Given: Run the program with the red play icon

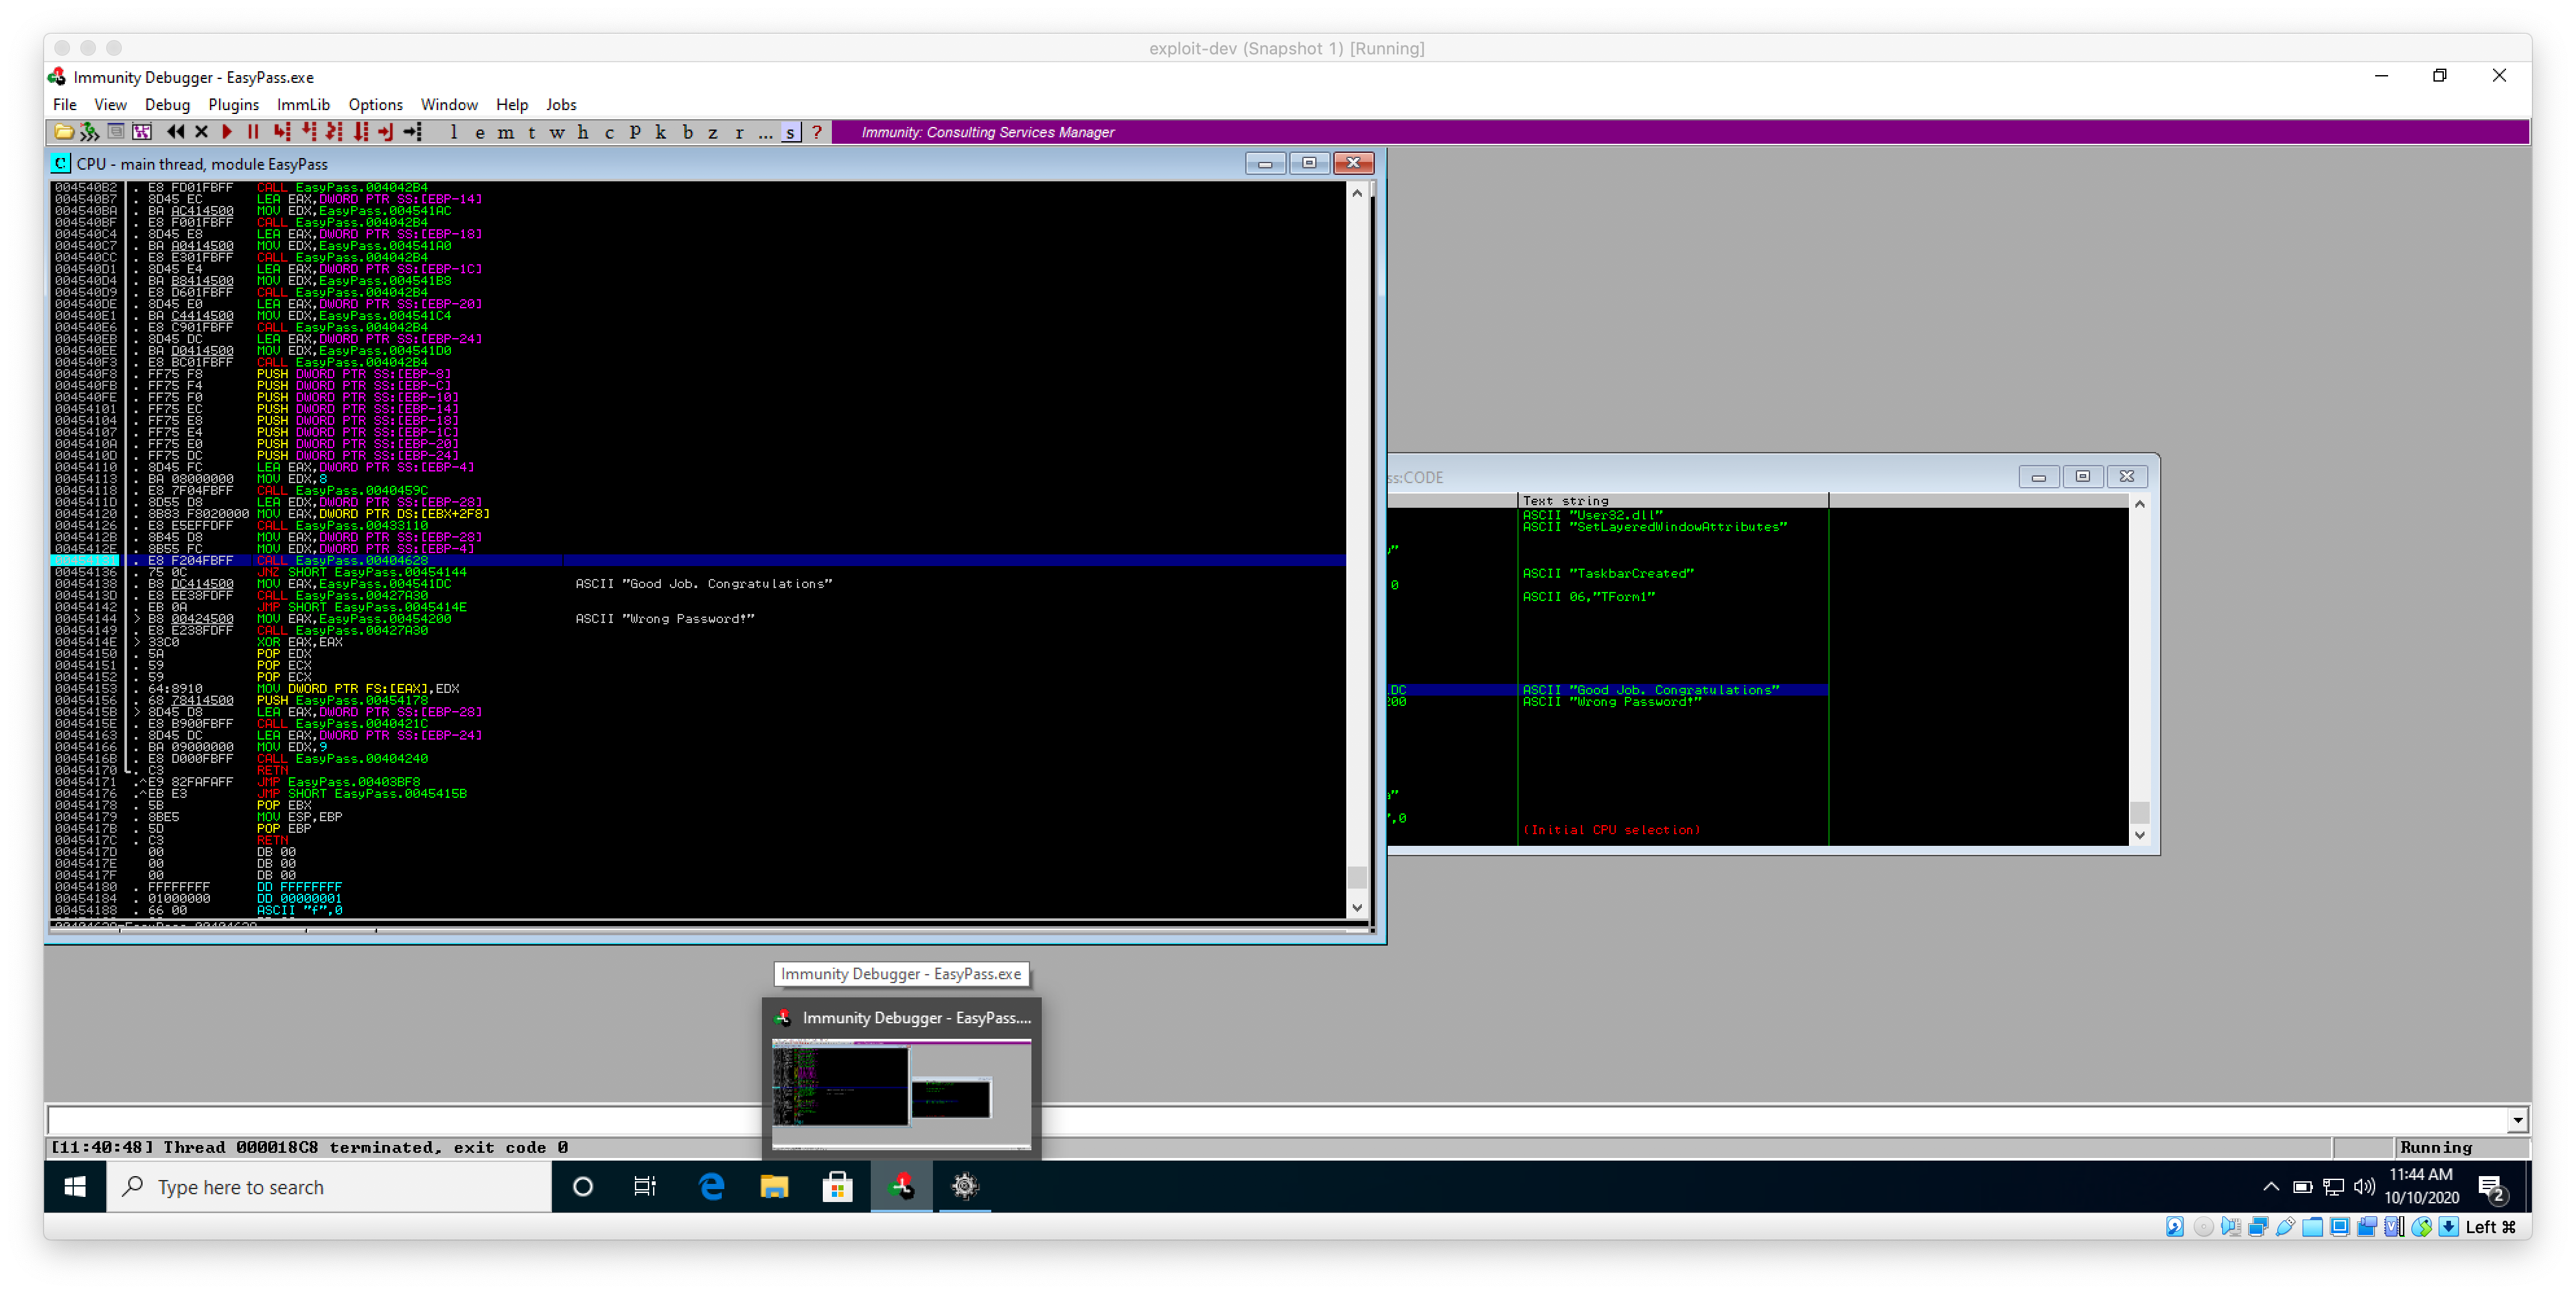Looking at the screenshot, I should click(x=227, y=132).
